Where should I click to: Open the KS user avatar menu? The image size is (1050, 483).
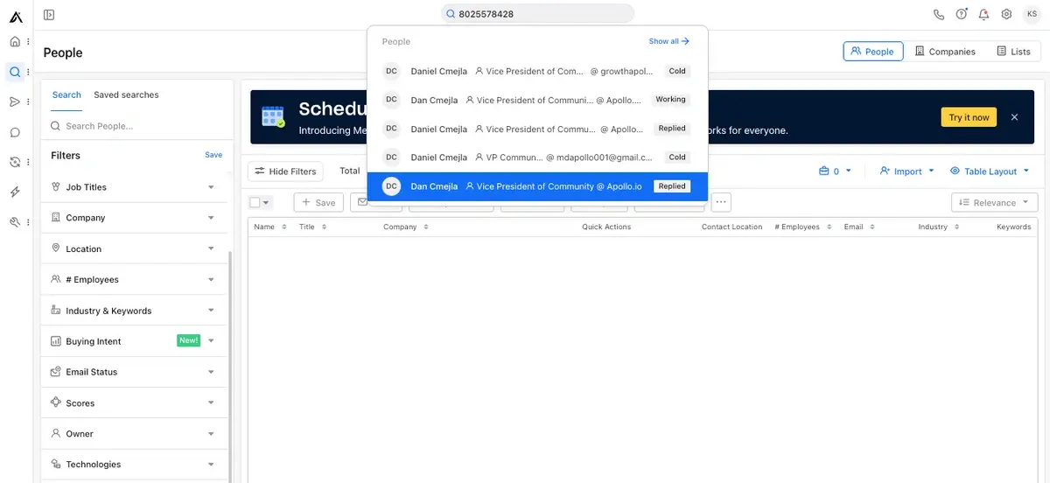tap(1032, 14)
